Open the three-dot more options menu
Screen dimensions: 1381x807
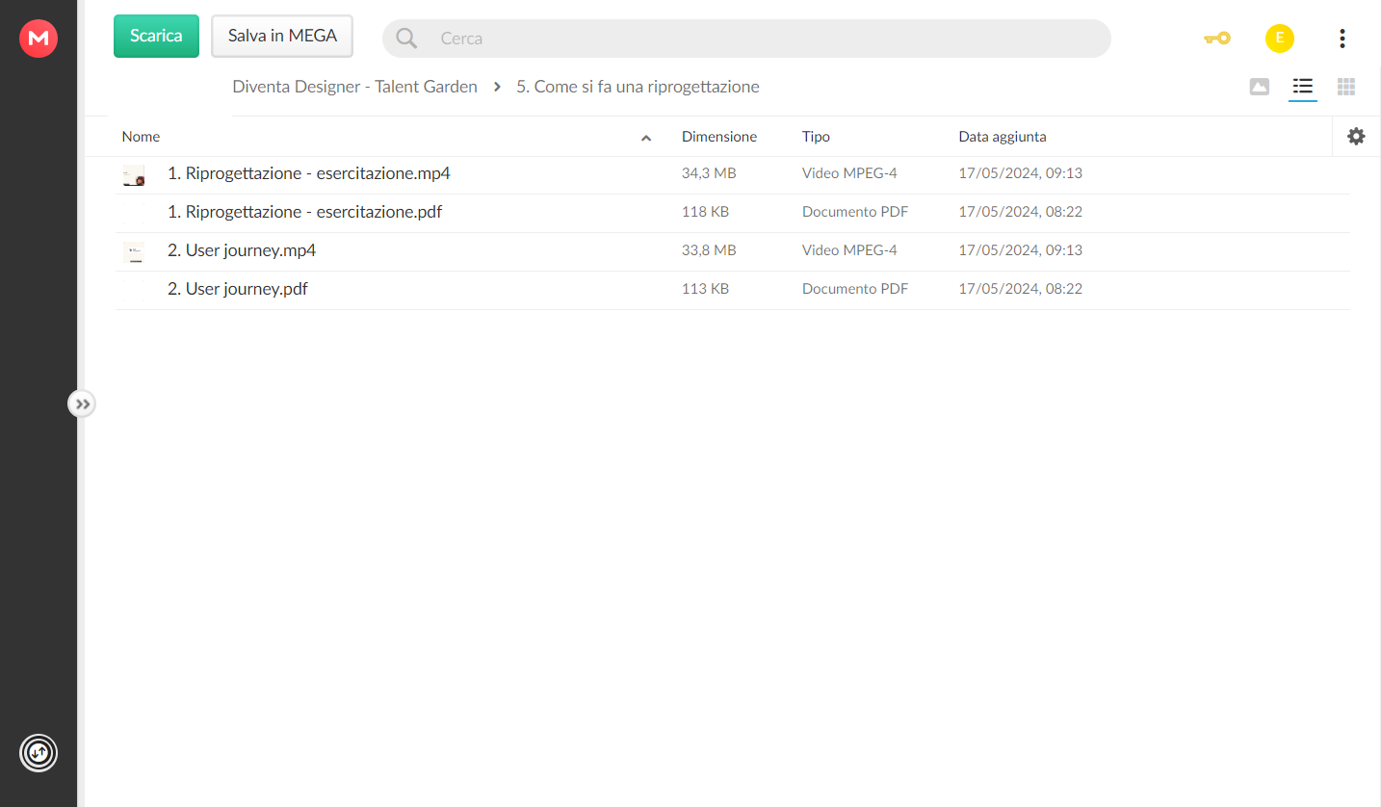pos(1342,39)
